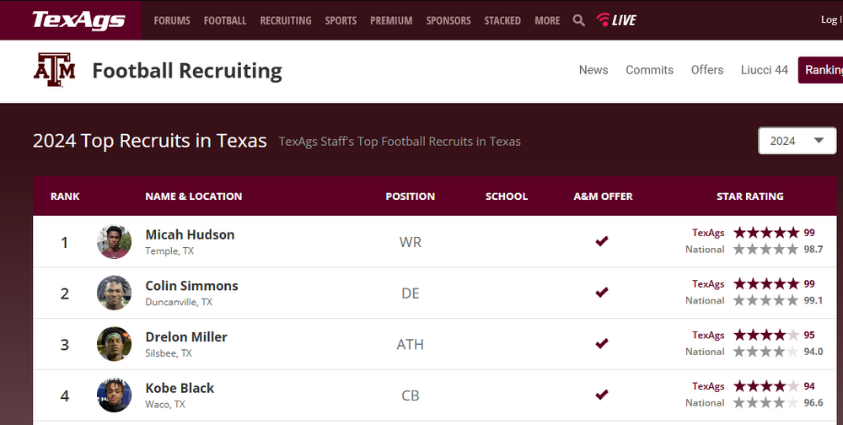Click Drelon Miller's profile photo

tap(114, 344)
